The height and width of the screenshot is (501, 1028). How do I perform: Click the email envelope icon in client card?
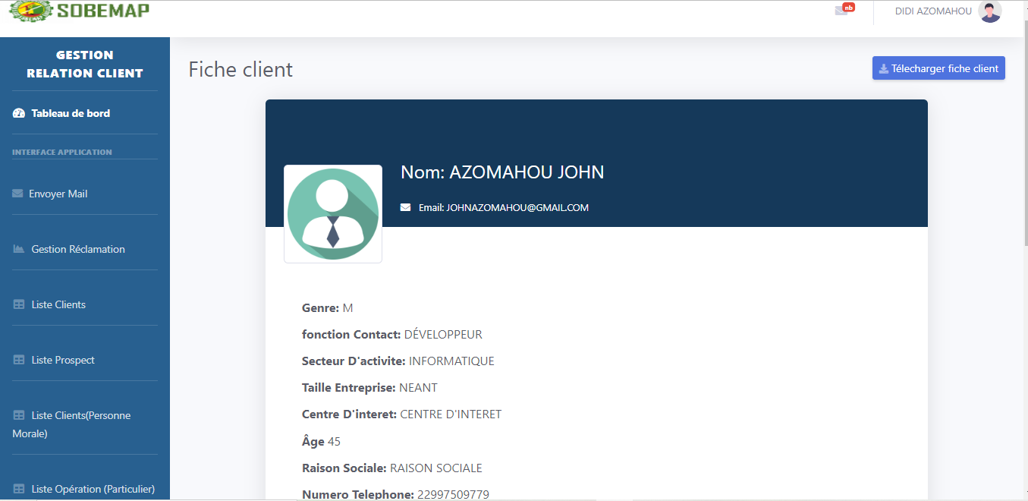[x=405, y=207]
